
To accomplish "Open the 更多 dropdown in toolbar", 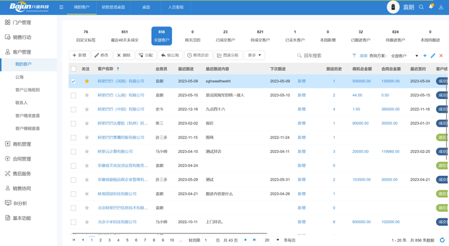I will pos(254,55).
